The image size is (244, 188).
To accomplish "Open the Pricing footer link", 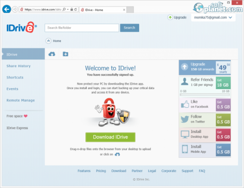I will 101,171.
